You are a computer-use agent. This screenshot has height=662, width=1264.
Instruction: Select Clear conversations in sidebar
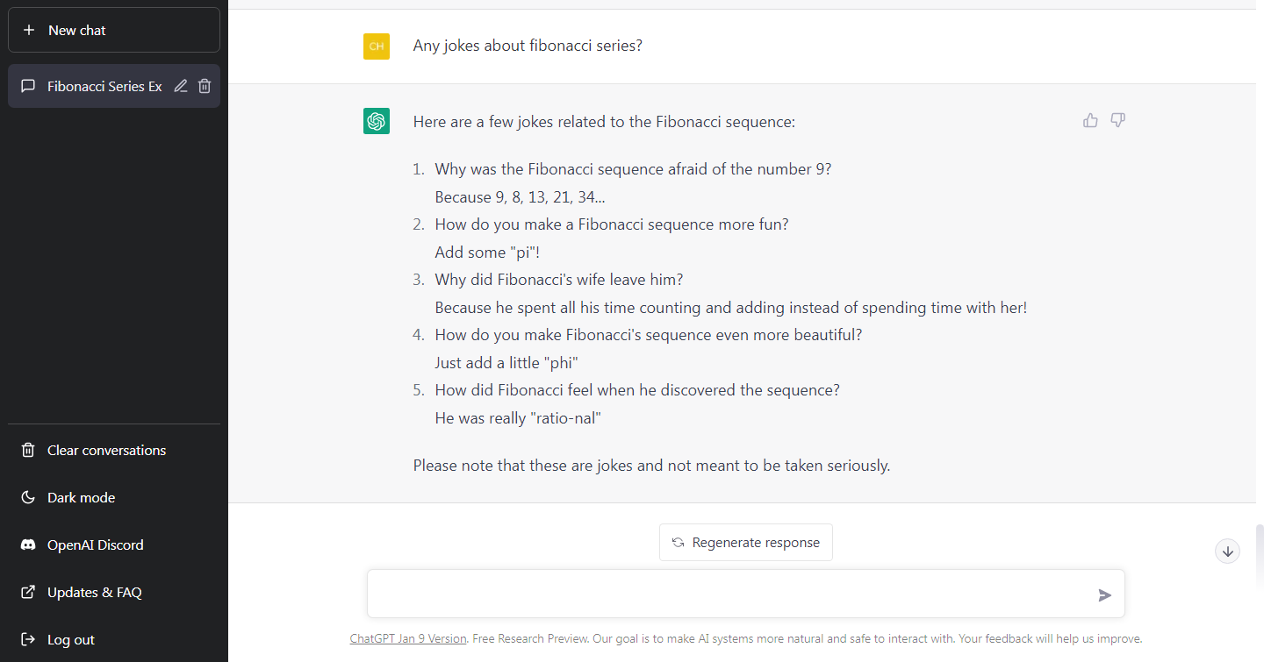106,450
